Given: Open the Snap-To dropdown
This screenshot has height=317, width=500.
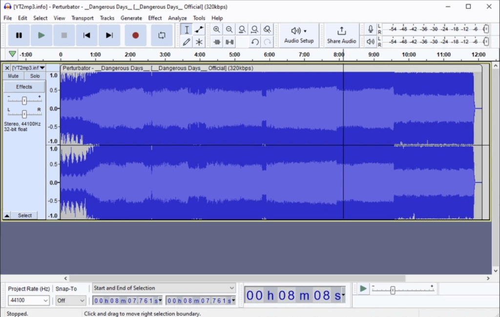Looking at the screenshot, I should coord(70,300).
